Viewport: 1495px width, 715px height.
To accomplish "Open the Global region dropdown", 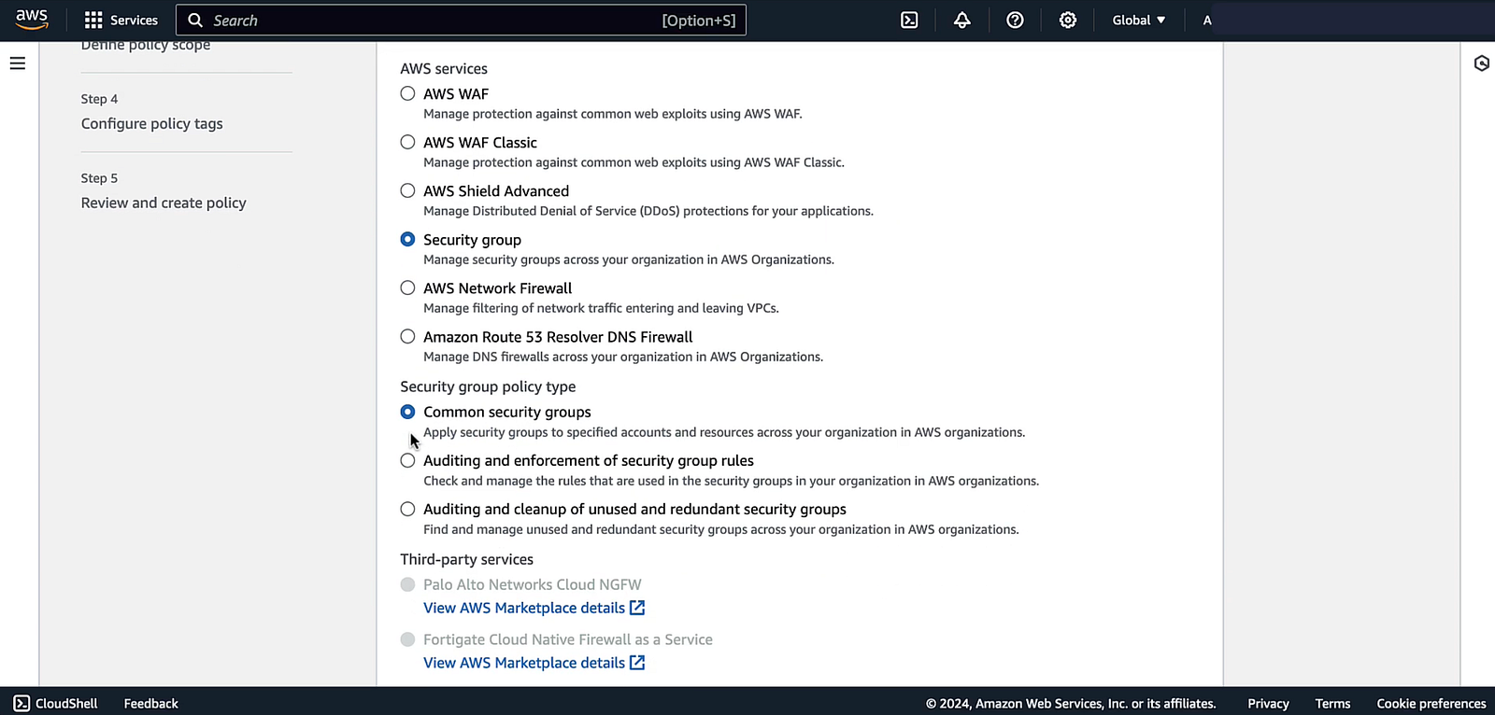I will (1139, 20).
